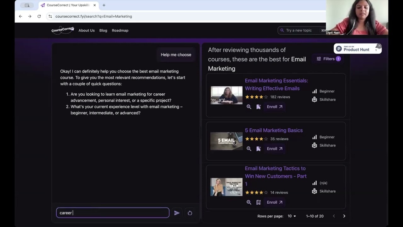This screenshot has width=403, height=227.
Task: Bookmark the Email Marketing Essentials course
Action: point(258,107)
